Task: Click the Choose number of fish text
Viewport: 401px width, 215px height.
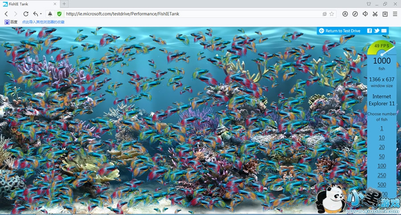Action: click(381, 117)
